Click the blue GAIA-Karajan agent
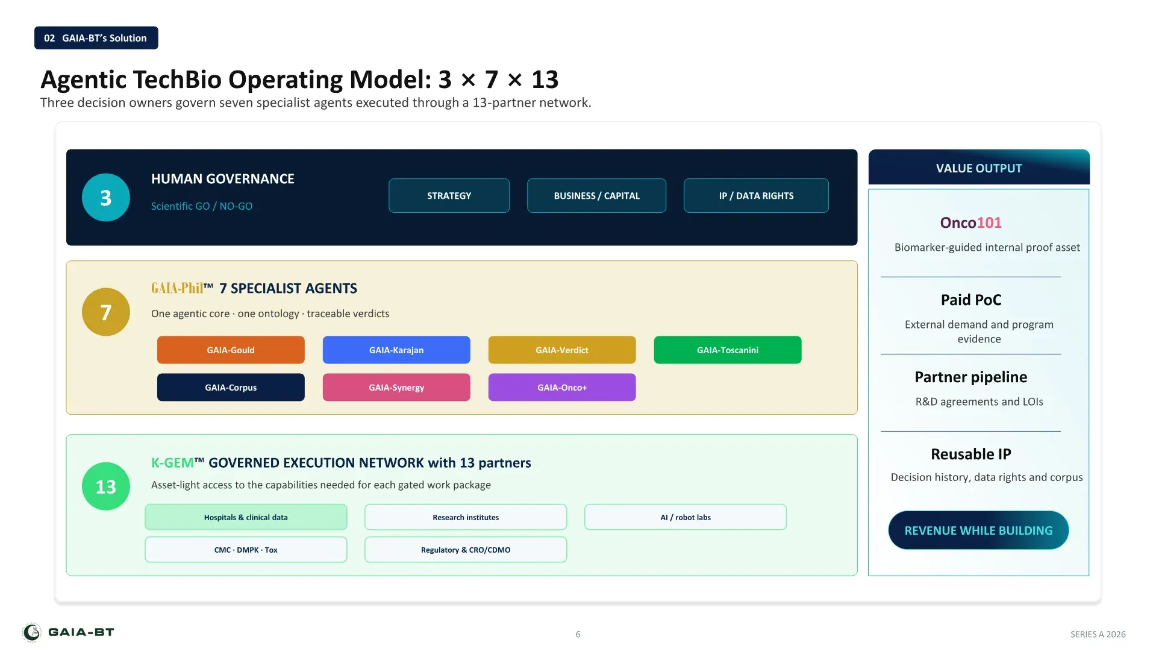 tap(396, 350)
